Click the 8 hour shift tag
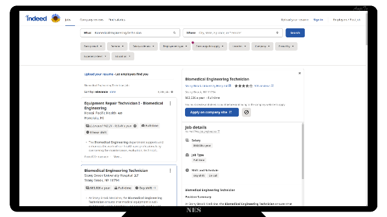The image size is (387, 217). (96, 133)
